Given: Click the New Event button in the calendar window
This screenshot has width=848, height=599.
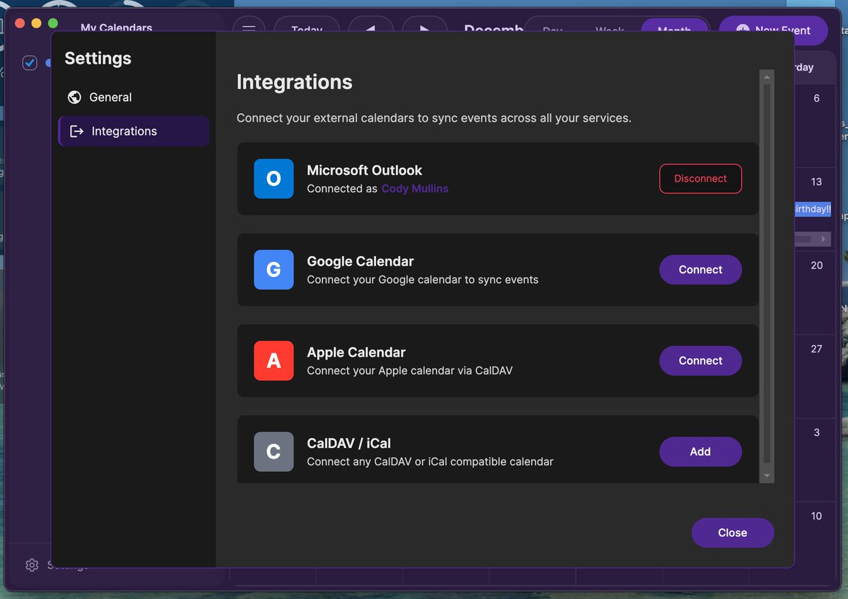Looking at the screenshot, I should (x=773, y=30).
